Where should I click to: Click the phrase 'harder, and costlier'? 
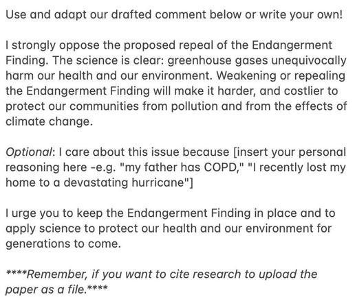click(272, 91)
